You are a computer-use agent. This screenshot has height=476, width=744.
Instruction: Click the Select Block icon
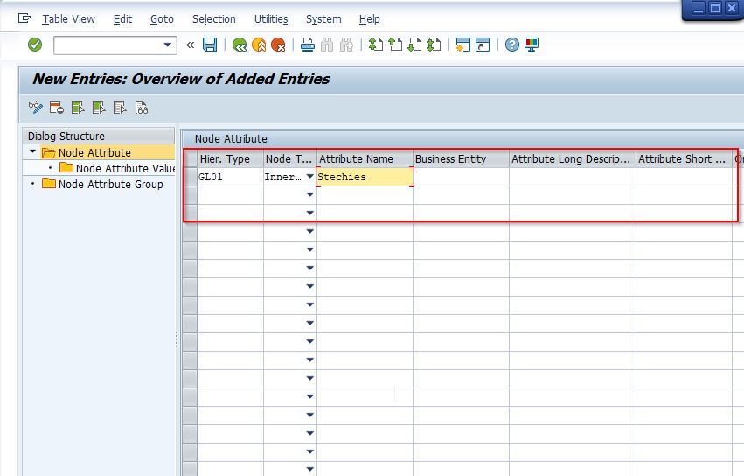point(99,108)
